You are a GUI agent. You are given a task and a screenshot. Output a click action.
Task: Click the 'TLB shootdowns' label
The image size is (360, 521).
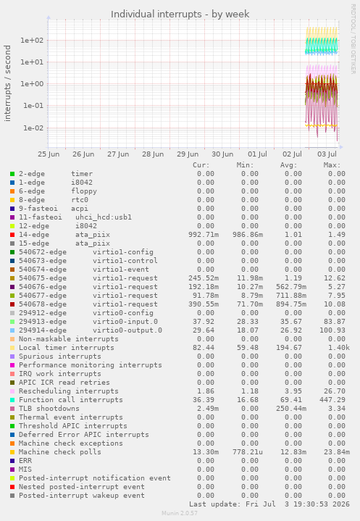tap(49, 409)
